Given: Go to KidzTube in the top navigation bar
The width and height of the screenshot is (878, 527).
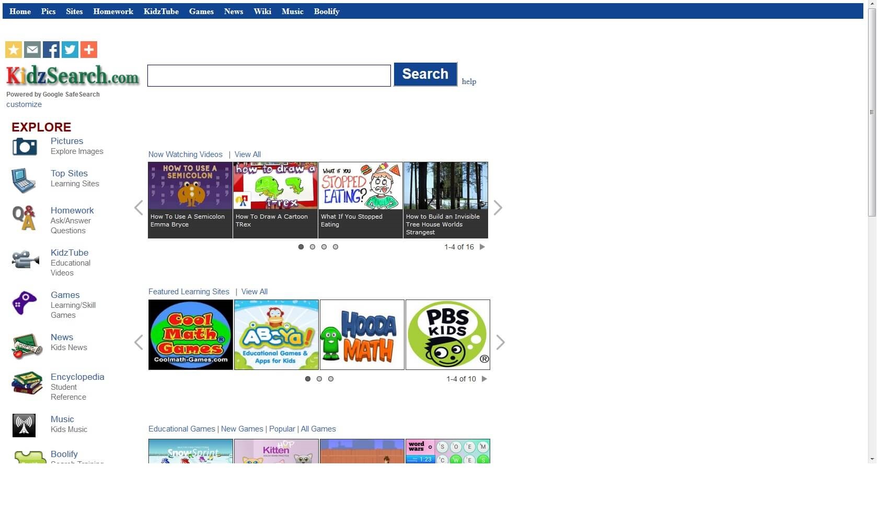Looking at the screenshot, I should coord(161,11).
